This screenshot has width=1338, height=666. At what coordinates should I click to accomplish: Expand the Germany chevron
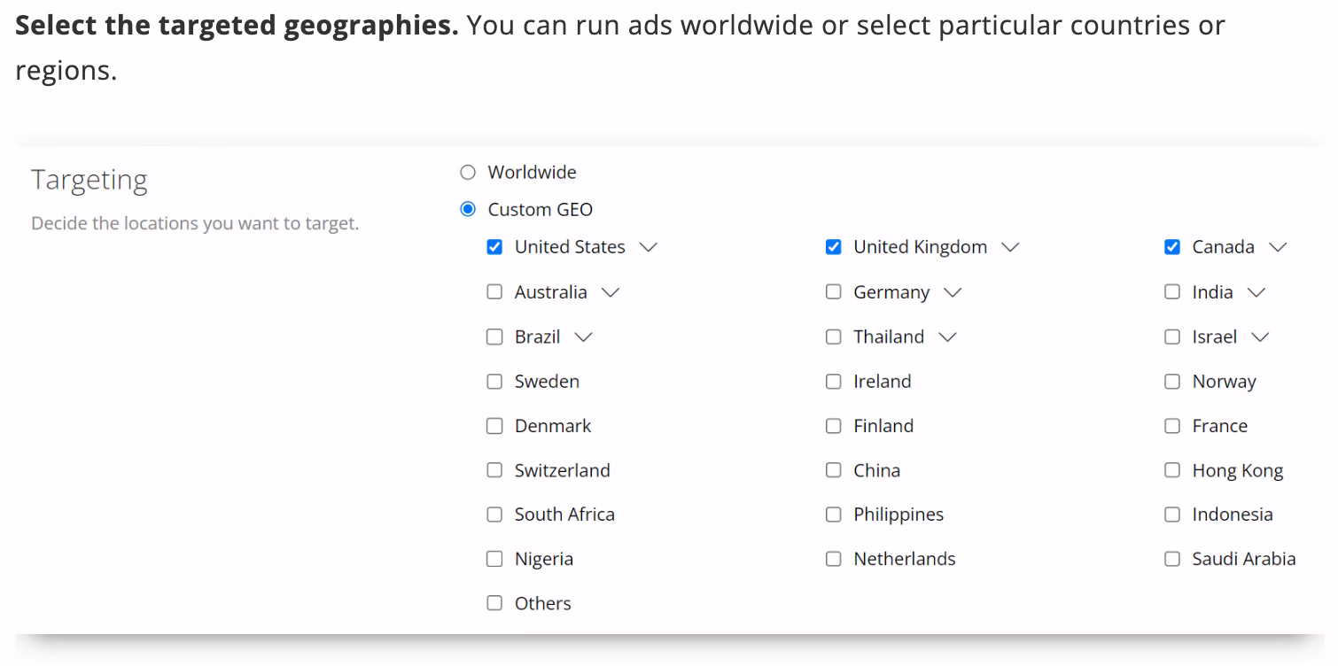click(x=953, y=292)
